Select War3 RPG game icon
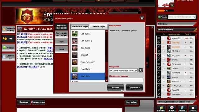 tap(75, 76)
